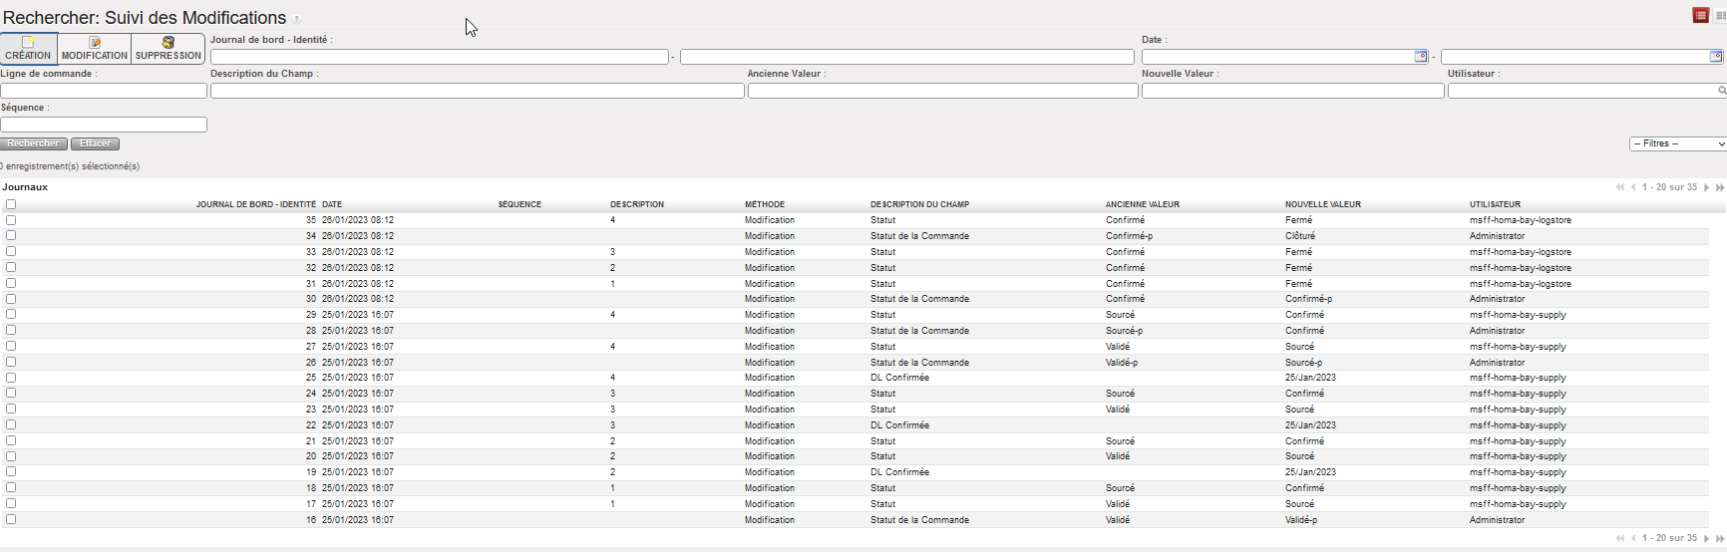Toggle the select-all checkbox in table header
The image size is (1727, 552).
pos(11,204)
